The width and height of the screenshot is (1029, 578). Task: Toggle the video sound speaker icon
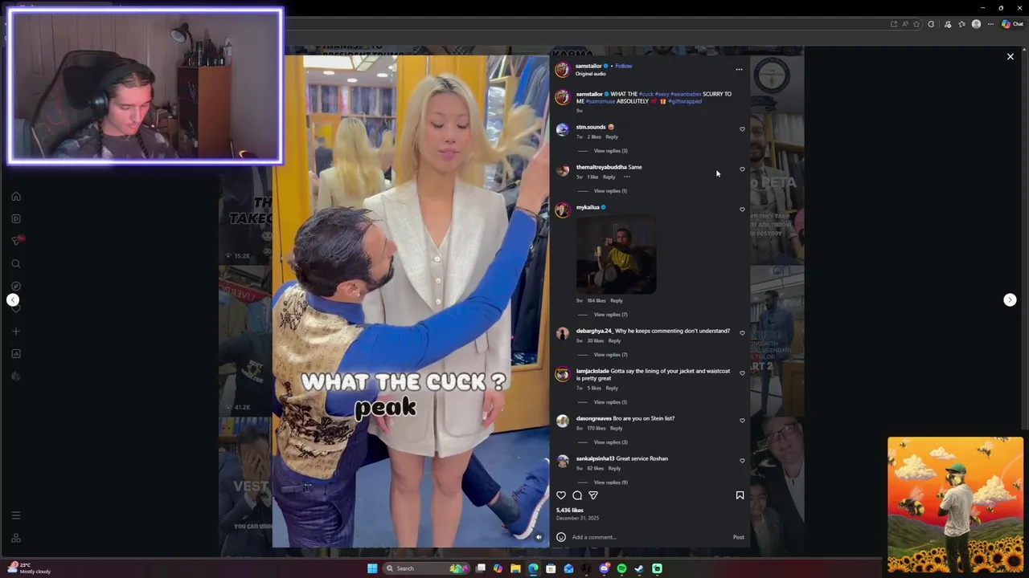click(539, 537)
